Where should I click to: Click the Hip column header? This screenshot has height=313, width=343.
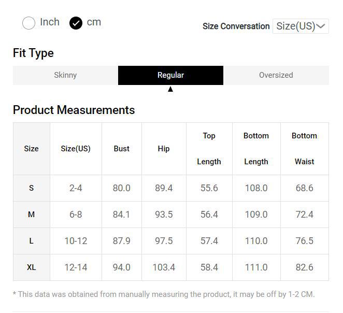click(164, 149)
